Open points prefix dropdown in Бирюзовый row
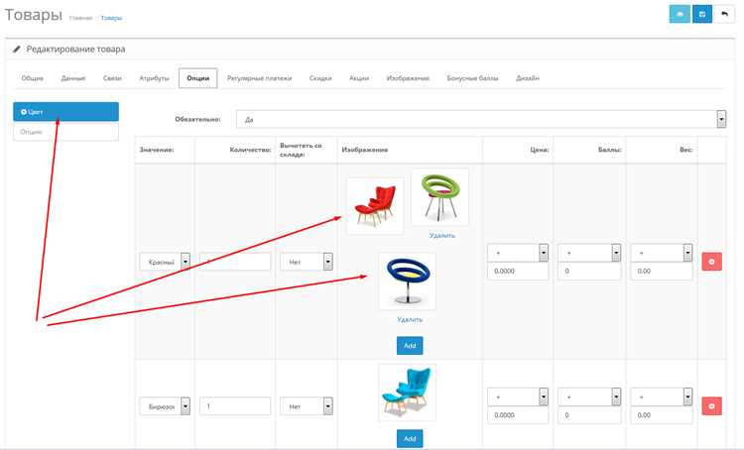 pyautogui.click(x=589, y=396)
